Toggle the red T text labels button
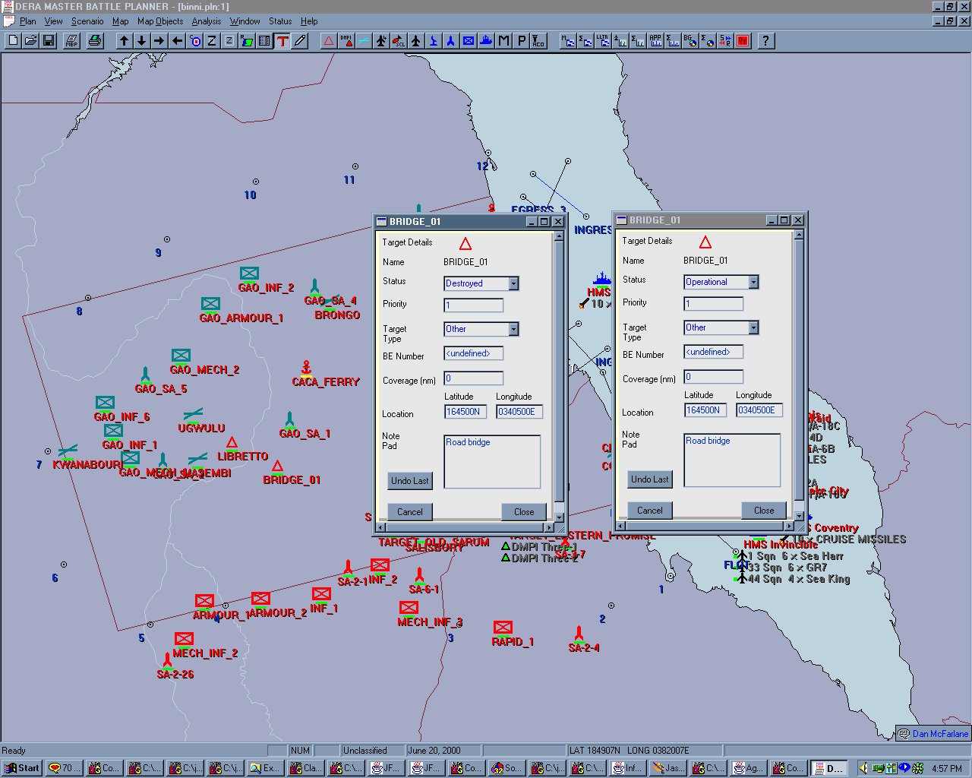This screenshot has height=778, width=972. point(282,41)
